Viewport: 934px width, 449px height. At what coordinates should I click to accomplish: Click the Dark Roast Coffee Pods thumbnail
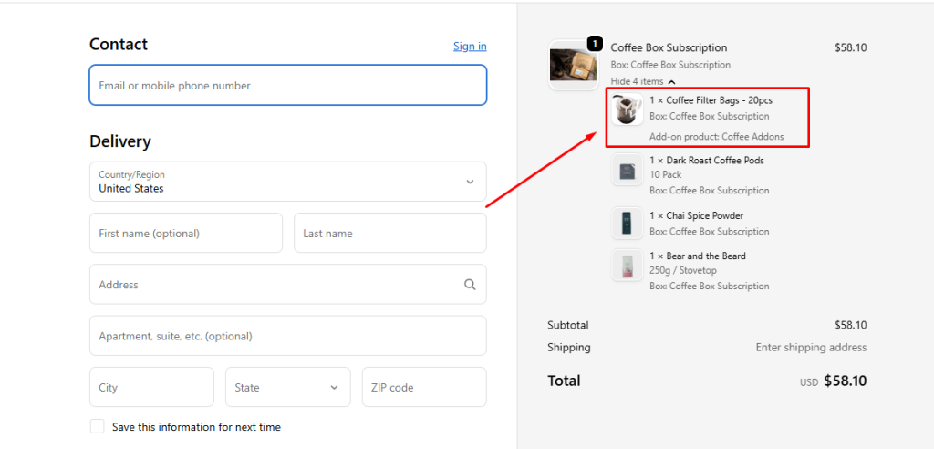tap(627, 171)
